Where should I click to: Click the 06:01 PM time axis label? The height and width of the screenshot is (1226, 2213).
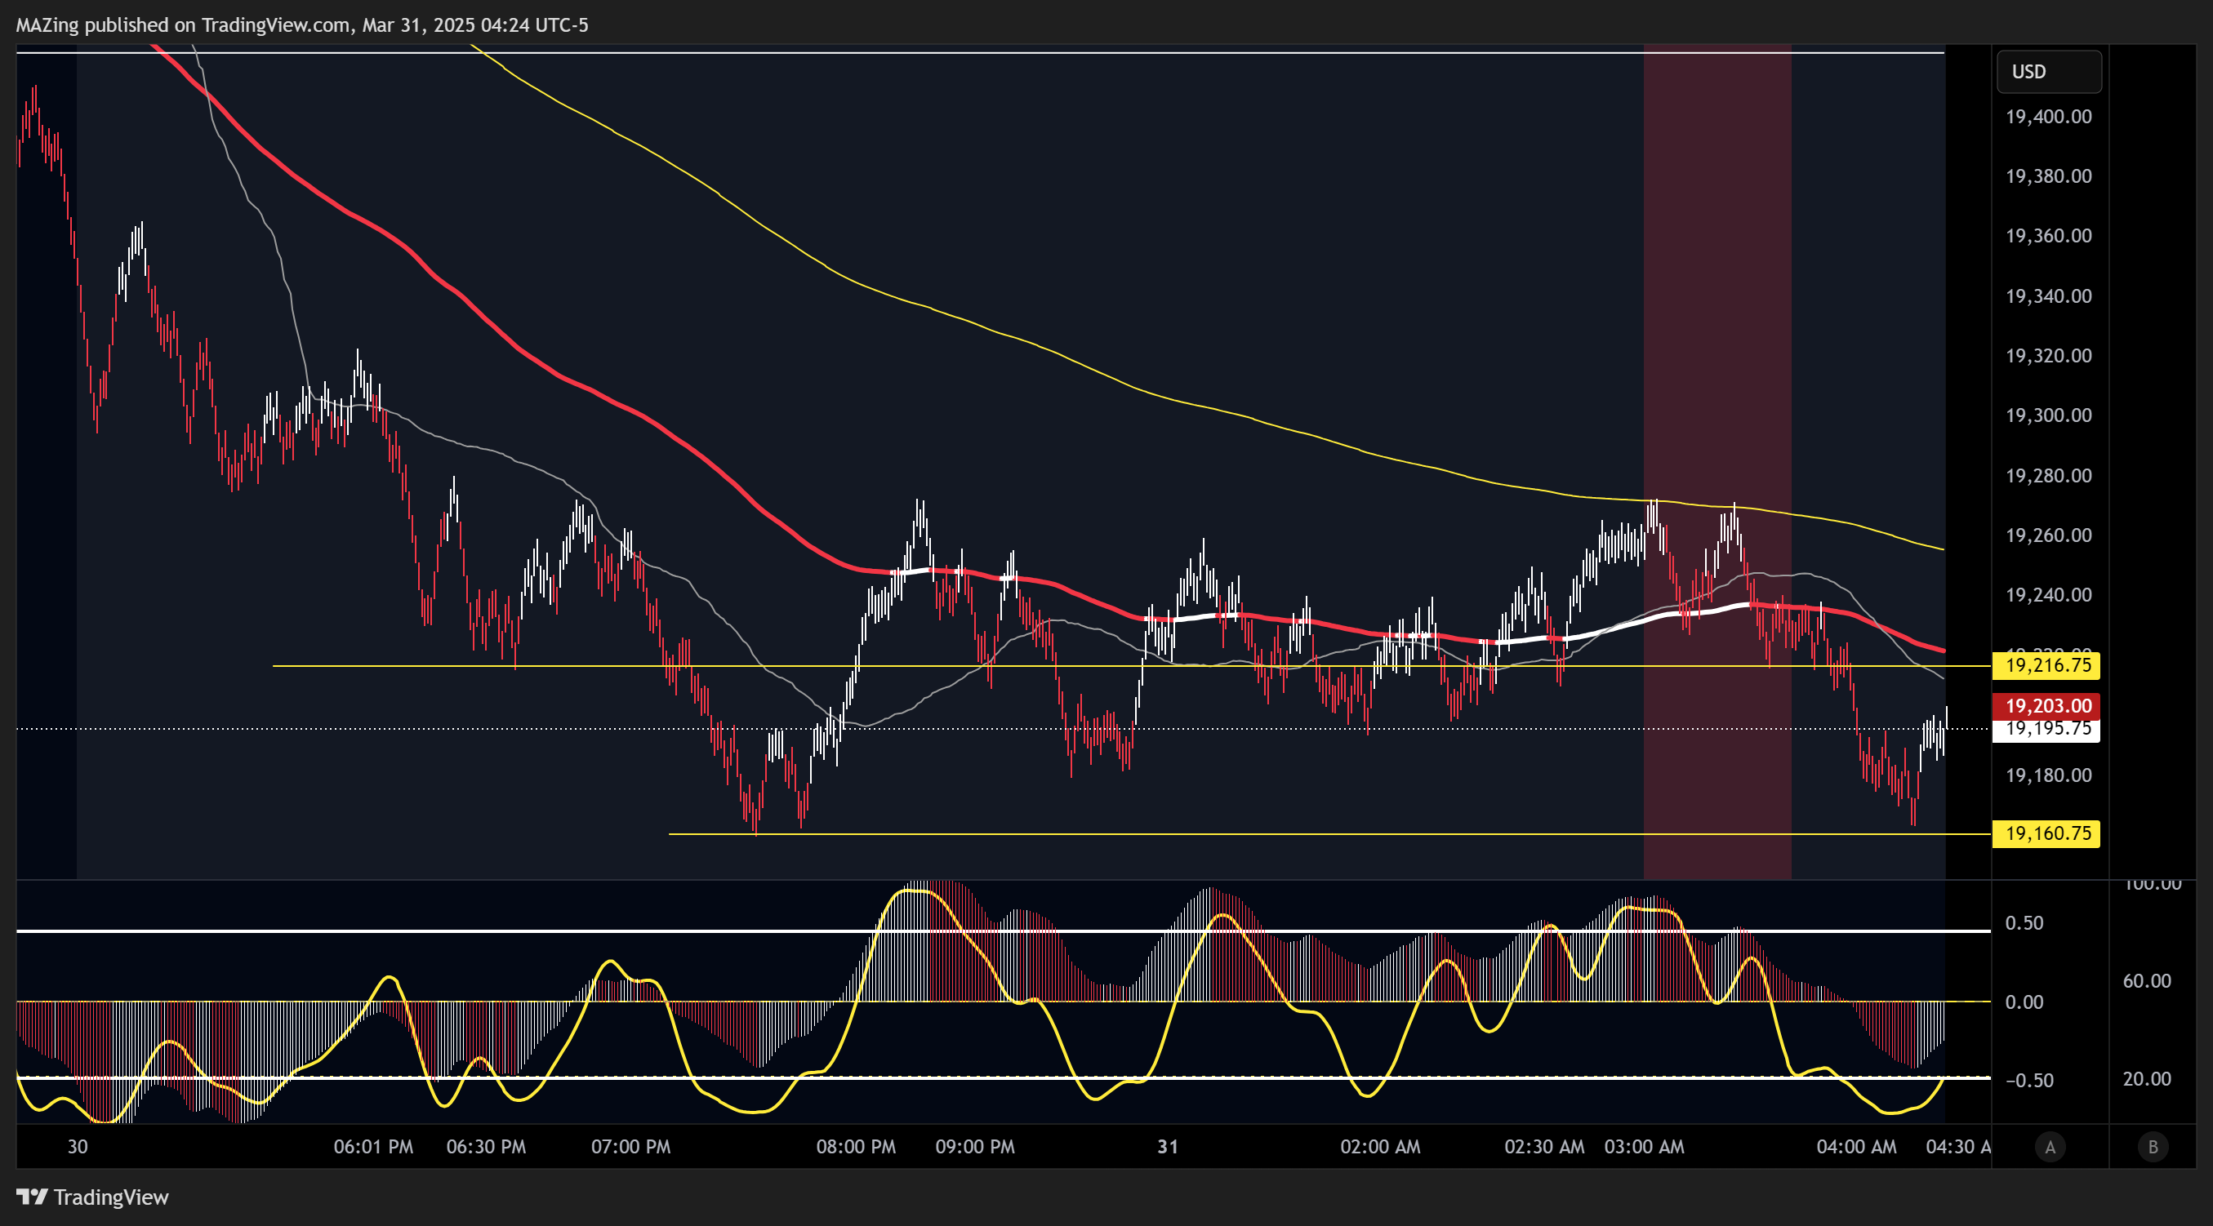click(373, 1147)
